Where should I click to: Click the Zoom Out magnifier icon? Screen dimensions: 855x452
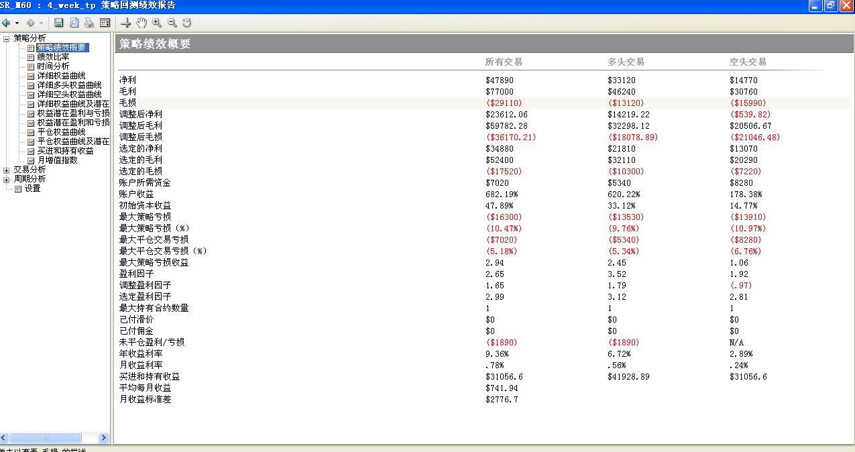[172, 23]
